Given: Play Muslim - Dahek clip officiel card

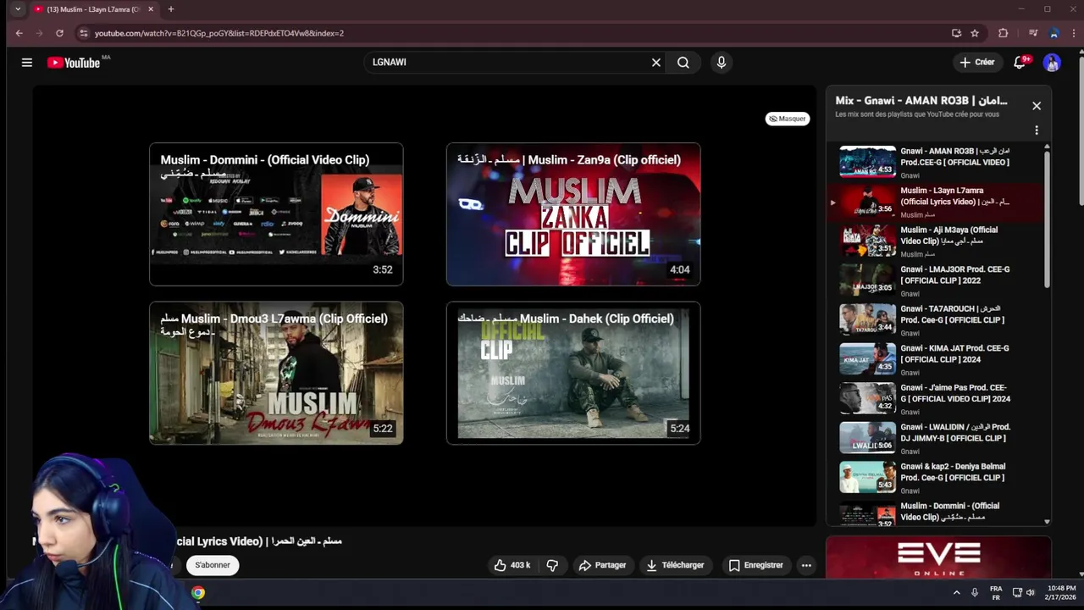Looking at the screenshot, I should point(573,373).
